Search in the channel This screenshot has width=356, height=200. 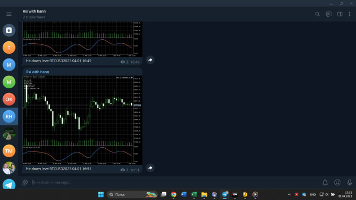317,14
